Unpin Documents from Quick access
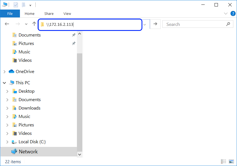The image size is (237, 166). tap(74, 35)
